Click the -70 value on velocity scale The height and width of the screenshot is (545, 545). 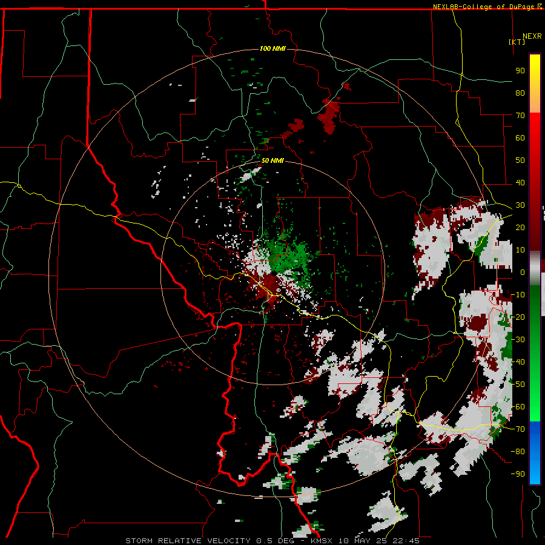click(x=518, y=429)
